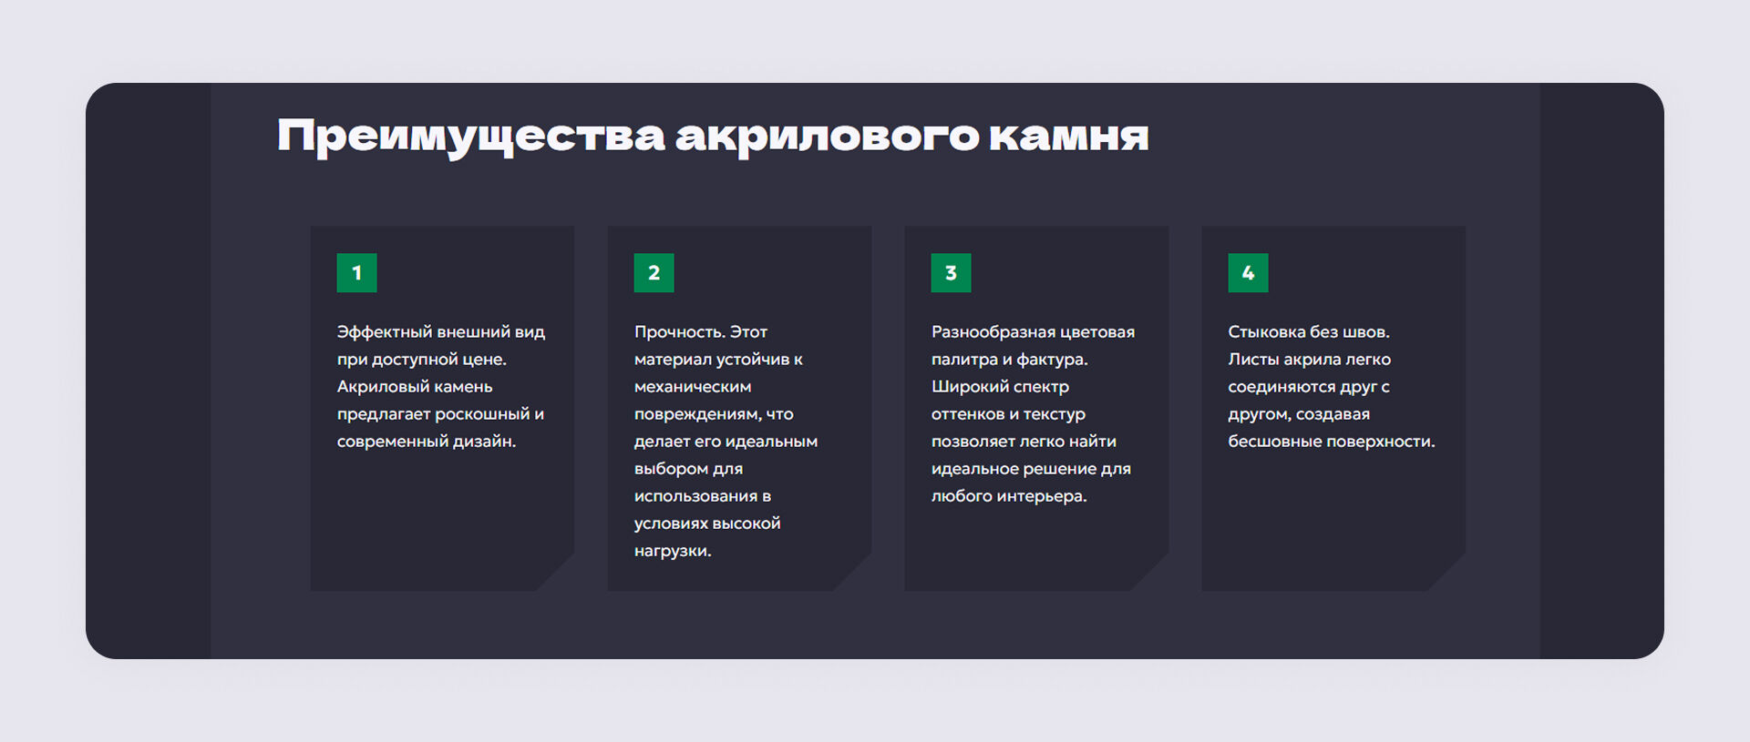Click the "Листы акрила легко" text line
The height and width of the screenshot is (742, 1750).
click(1309, 360)
